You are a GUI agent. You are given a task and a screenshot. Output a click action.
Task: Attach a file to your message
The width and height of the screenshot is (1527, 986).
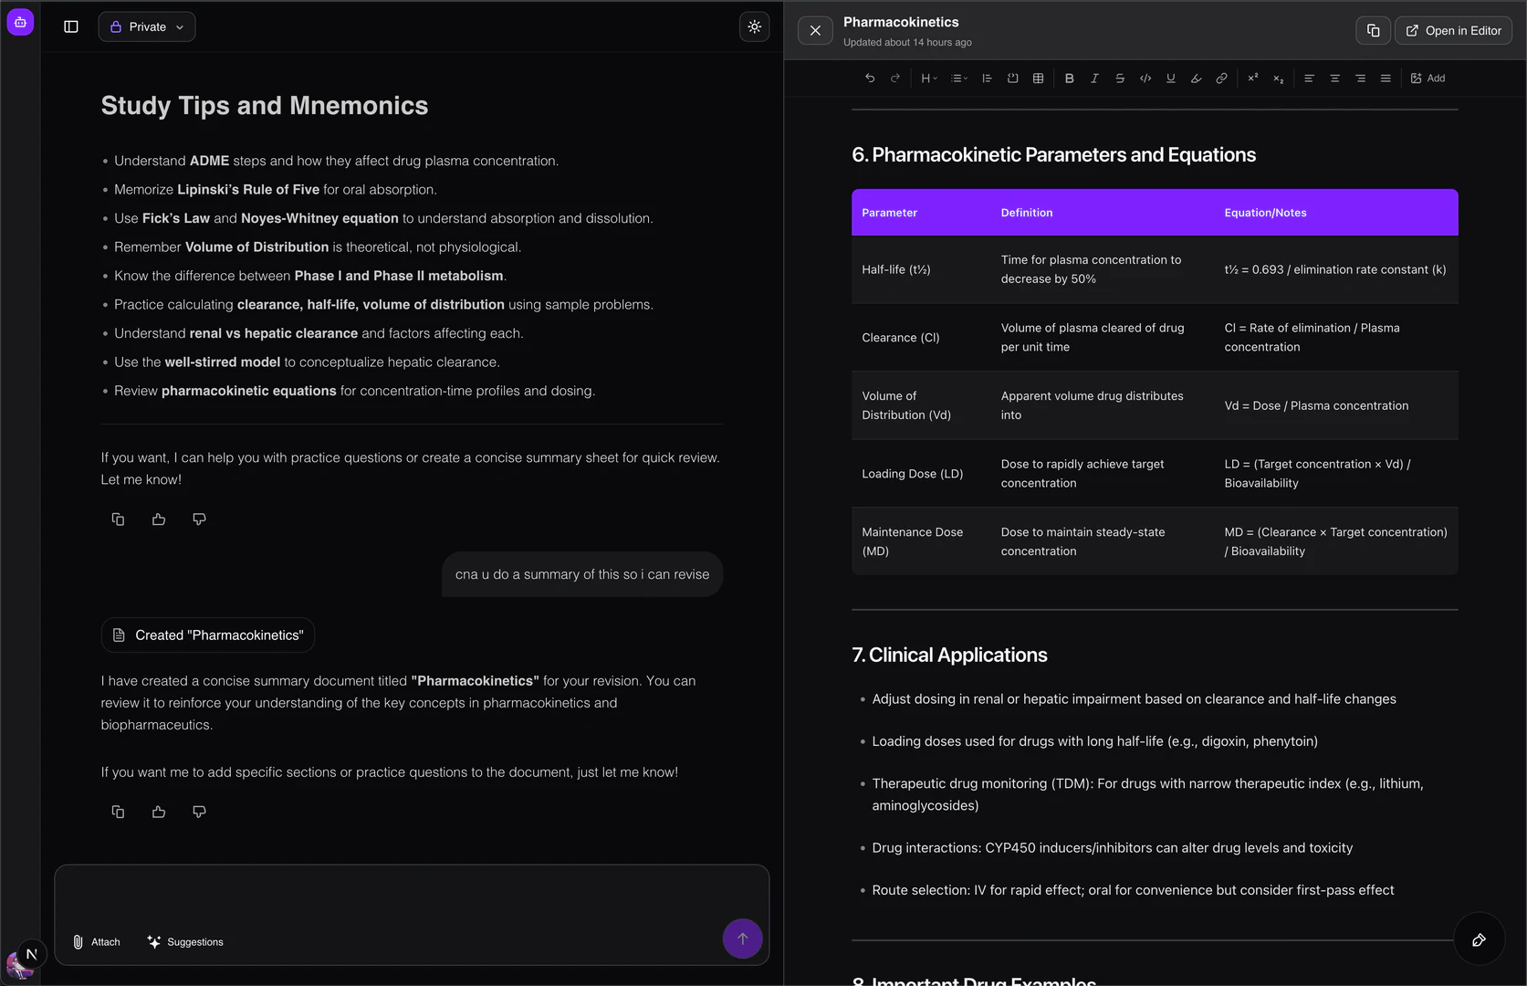[95, 941]
